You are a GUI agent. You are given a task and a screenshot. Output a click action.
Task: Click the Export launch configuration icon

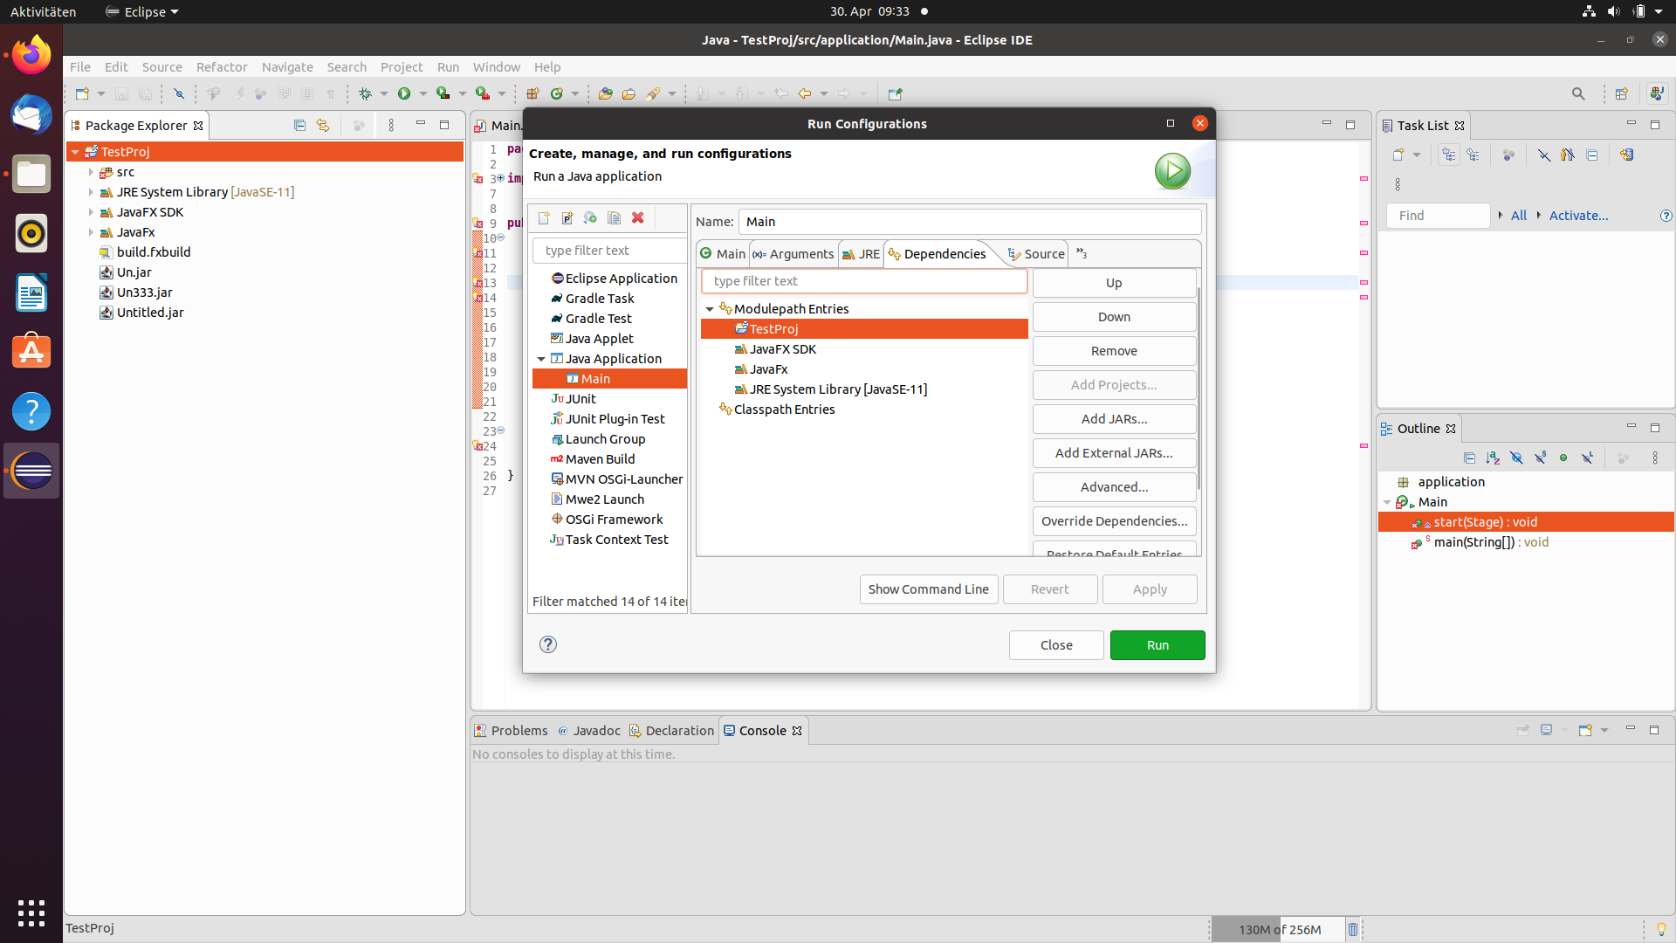pos(591,218)
